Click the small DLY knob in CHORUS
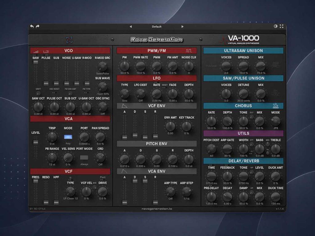This screenshot has height=236, width=315. (x=251, y=116)
